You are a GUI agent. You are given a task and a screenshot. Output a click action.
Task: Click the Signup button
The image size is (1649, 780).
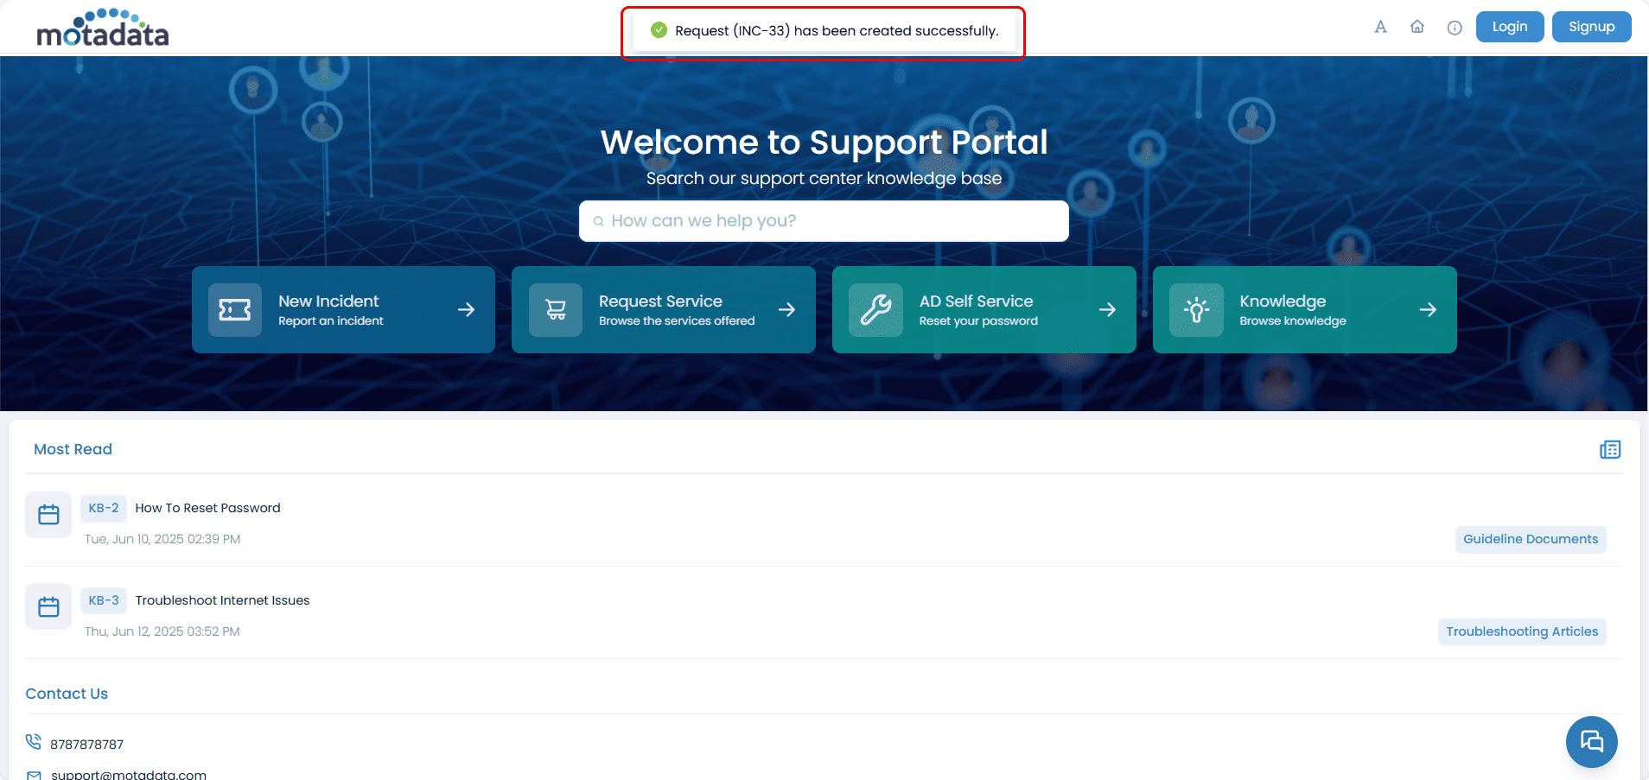(x=1591, y=26)
